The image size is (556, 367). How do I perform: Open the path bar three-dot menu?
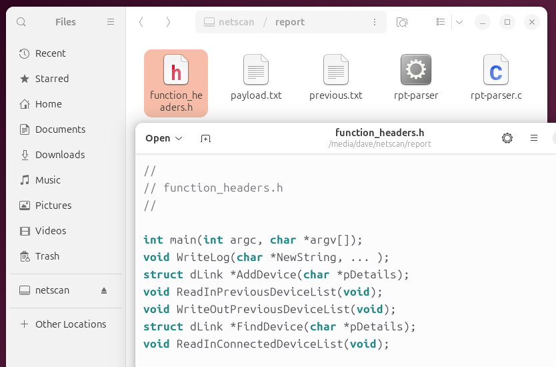(x=375, y=22)
